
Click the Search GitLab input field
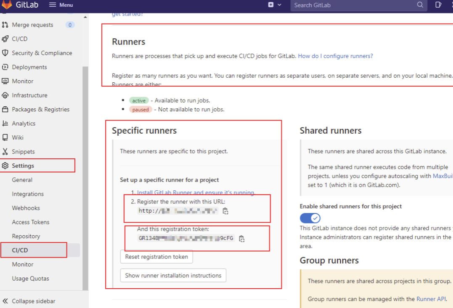pos(353,5)
